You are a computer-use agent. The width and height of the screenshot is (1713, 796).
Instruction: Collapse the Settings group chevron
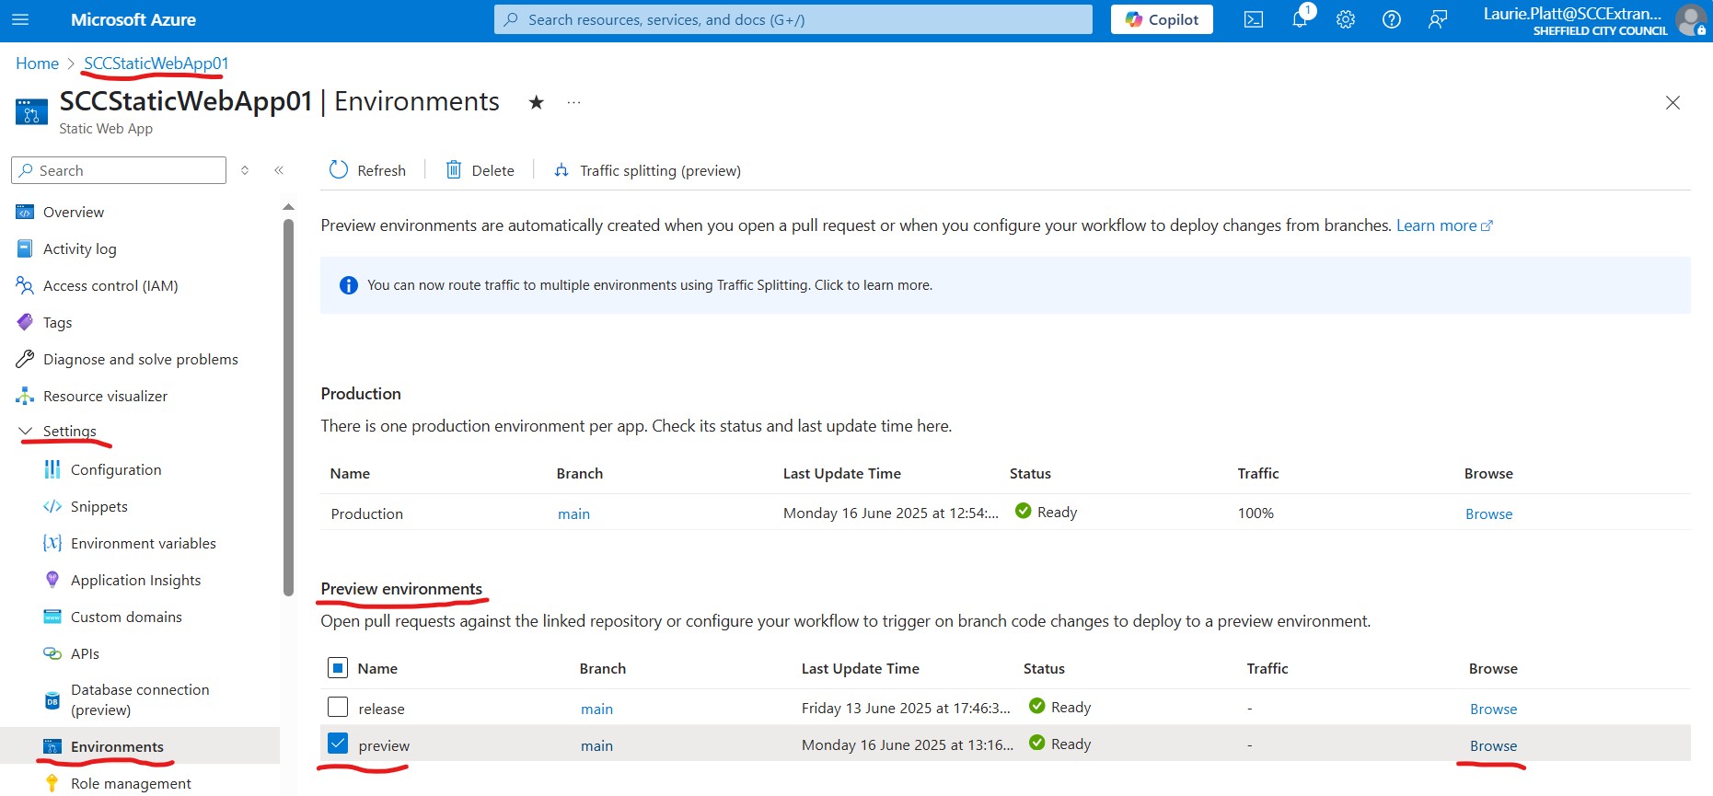point(25,431)
